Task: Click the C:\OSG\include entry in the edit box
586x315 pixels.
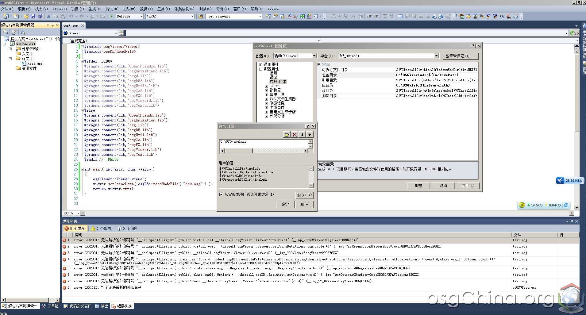Action: click(x=233, y=141)
